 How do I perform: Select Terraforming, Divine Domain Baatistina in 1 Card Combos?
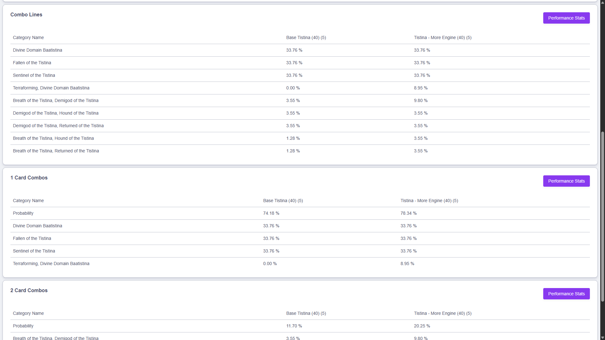click(300, 263)
